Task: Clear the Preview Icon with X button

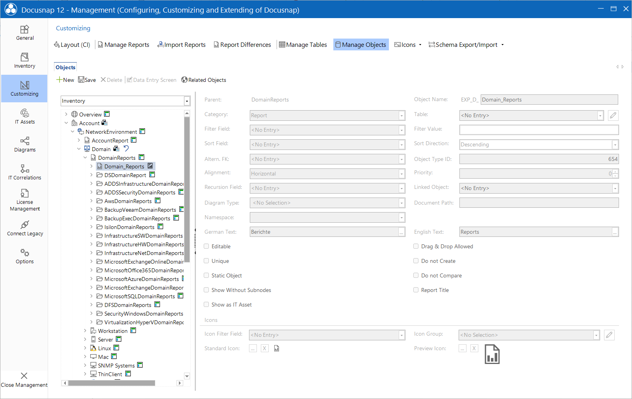Action: point(474,348)
